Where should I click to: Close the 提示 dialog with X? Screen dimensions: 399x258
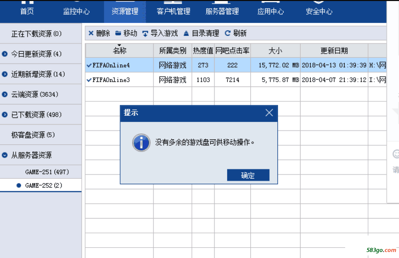(x=269, y=113)
